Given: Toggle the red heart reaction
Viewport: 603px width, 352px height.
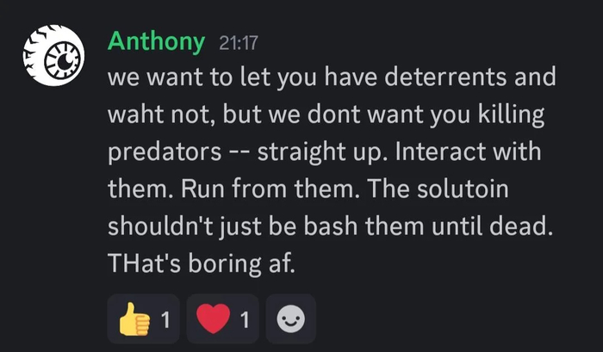Looking at the screenshot, I should click(x=222, y=319).
